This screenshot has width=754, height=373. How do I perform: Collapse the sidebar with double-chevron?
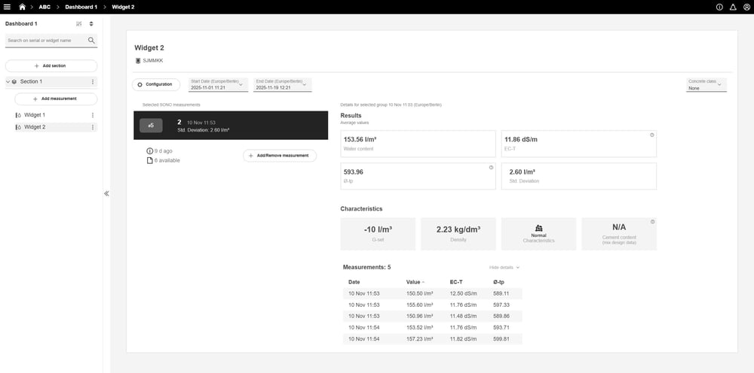(106, 193)
